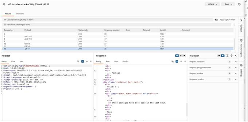Image resolution: width=248 pixels, height=122 pixels.
Task: Click the blue highlighted Inspector layout icon
Action: [223, 56]
